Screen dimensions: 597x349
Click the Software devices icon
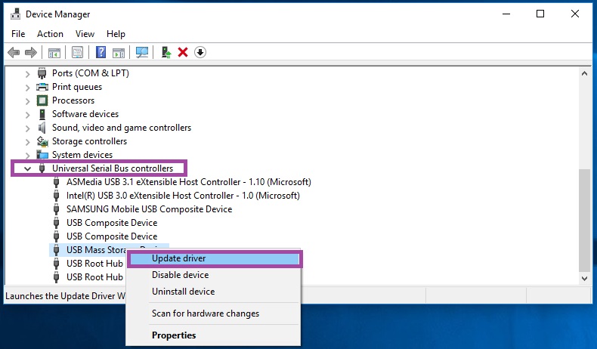click(x=42, y=114)
